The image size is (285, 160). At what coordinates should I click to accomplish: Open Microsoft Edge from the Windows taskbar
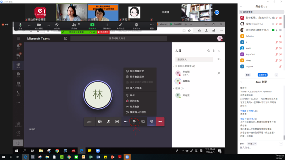coord(26,157)
